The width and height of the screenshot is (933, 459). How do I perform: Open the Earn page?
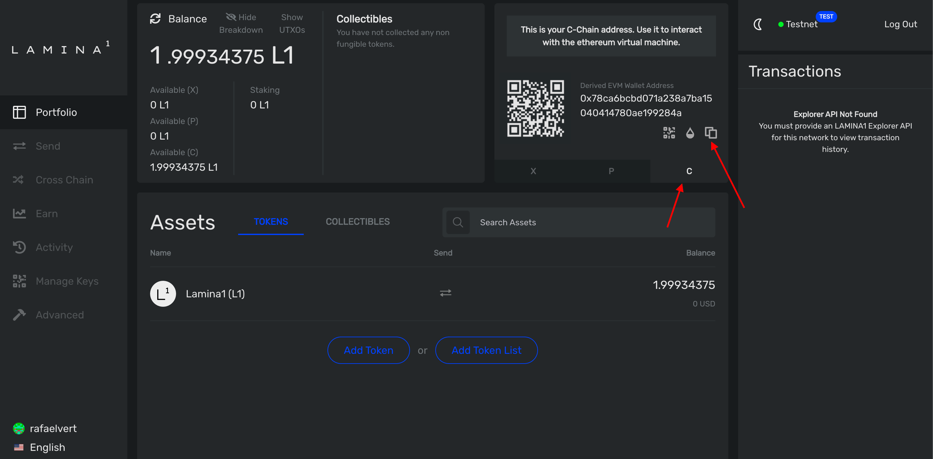point(64,214)
